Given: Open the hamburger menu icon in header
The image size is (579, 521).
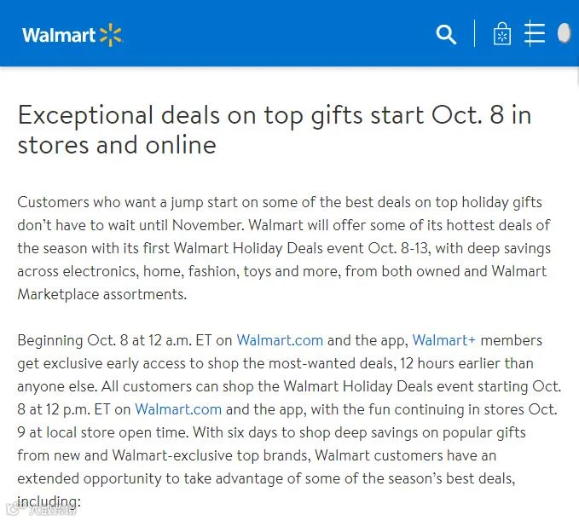Looking at the screenshot, I should (x=535, y=33).
